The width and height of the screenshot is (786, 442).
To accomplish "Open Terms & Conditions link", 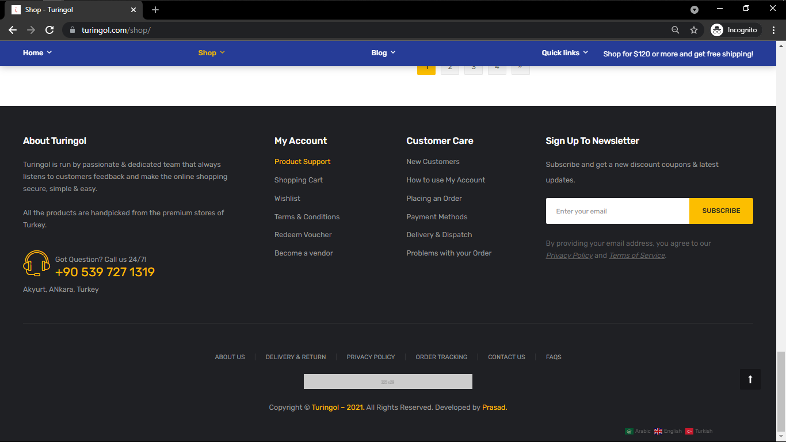I will coord(307,217).
